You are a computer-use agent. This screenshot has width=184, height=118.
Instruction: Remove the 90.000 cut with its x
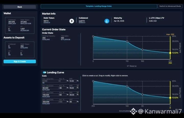point(78,86)
